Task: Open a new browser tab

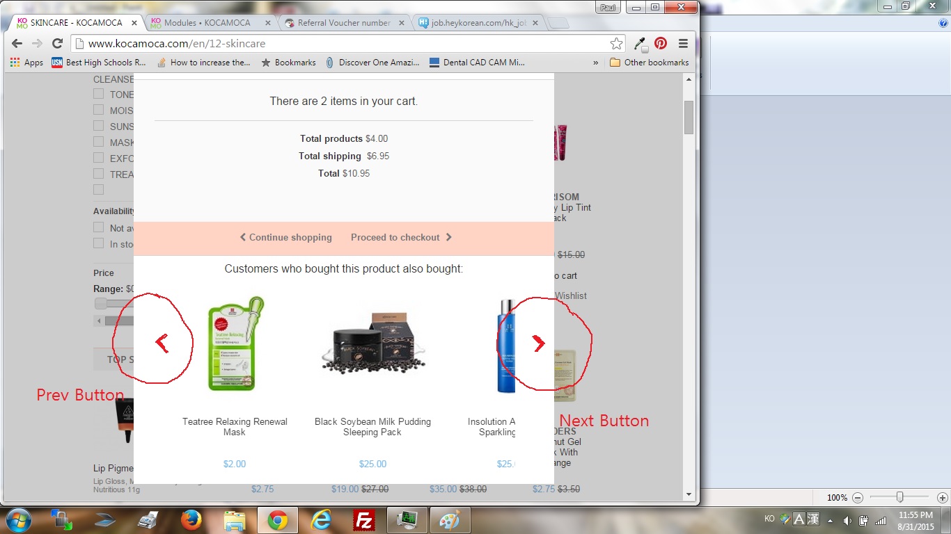Action: (x=558, y=24)
